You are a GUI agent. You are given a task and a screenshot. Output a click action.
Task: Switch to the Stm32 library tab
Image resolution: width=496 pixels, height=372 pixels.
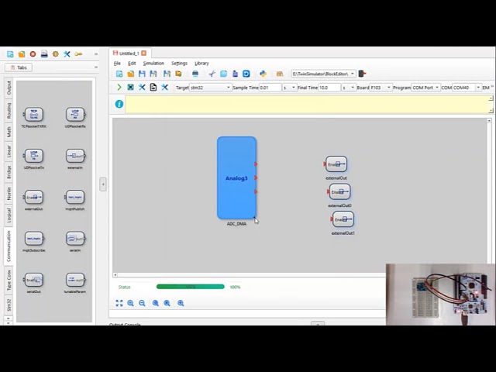coord(9,305)
